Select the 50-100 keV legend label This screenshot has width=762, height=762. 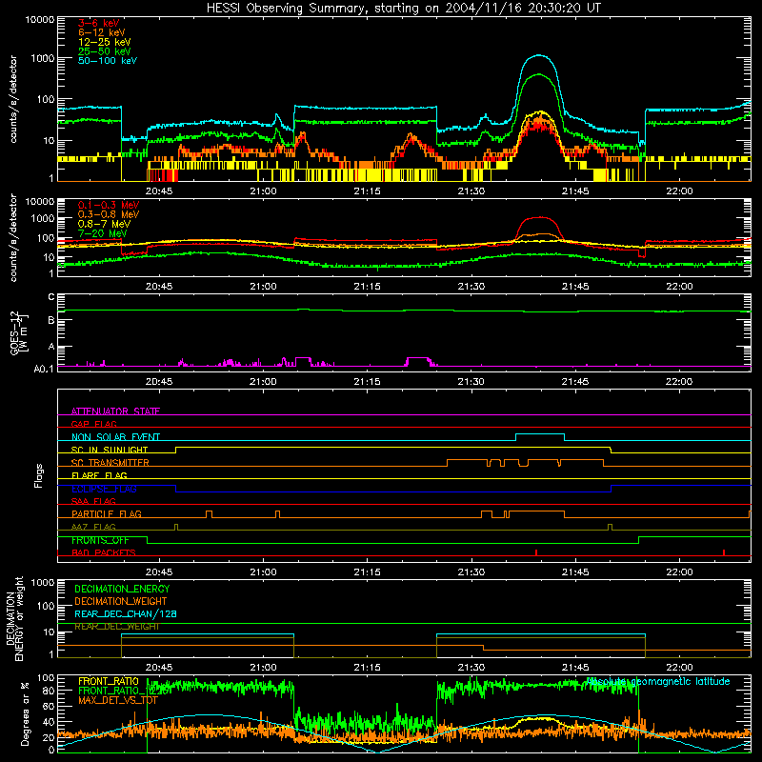pos(108,61)
